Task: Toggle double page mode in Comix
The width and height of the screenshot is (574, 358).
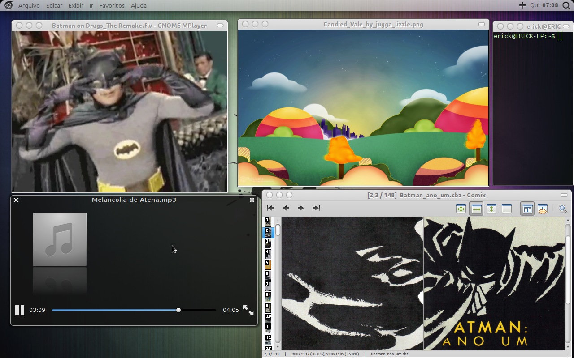Action: pyautogui.click(x=528, y=209)
